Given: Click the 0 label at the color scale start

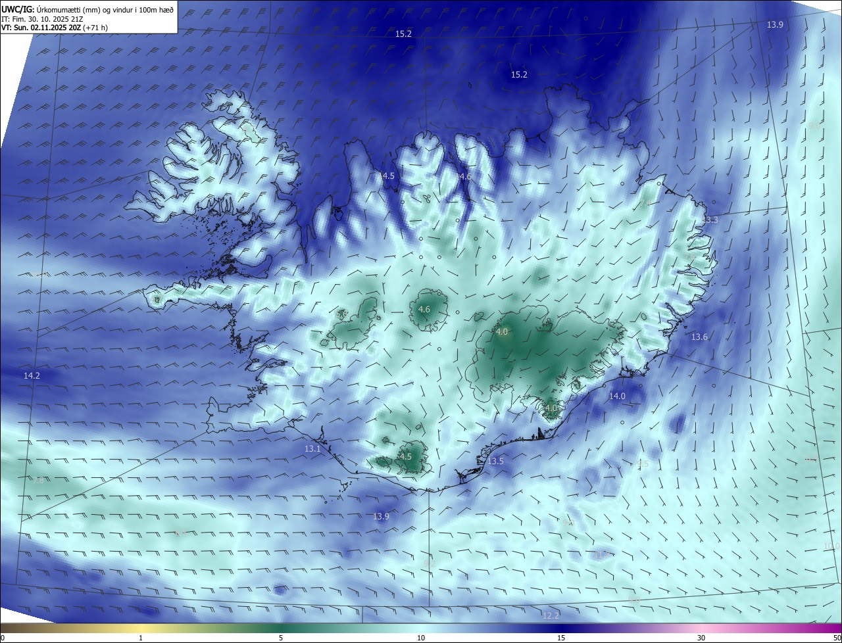Looking at the screenshot, I should [x=3, y=638].
